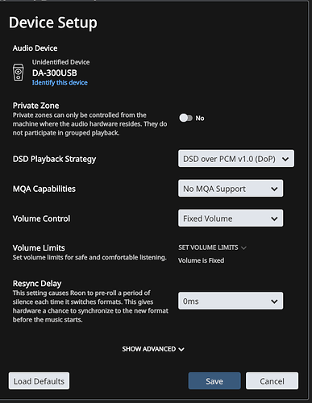Click the "No" label beside Private Zone switch

point(200,118)
